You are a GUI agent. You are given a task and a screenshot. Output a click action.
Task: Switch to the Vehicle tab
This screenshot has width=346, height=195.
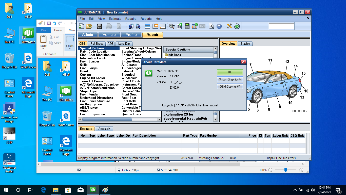pyautogui.click(x=109, y=35)
